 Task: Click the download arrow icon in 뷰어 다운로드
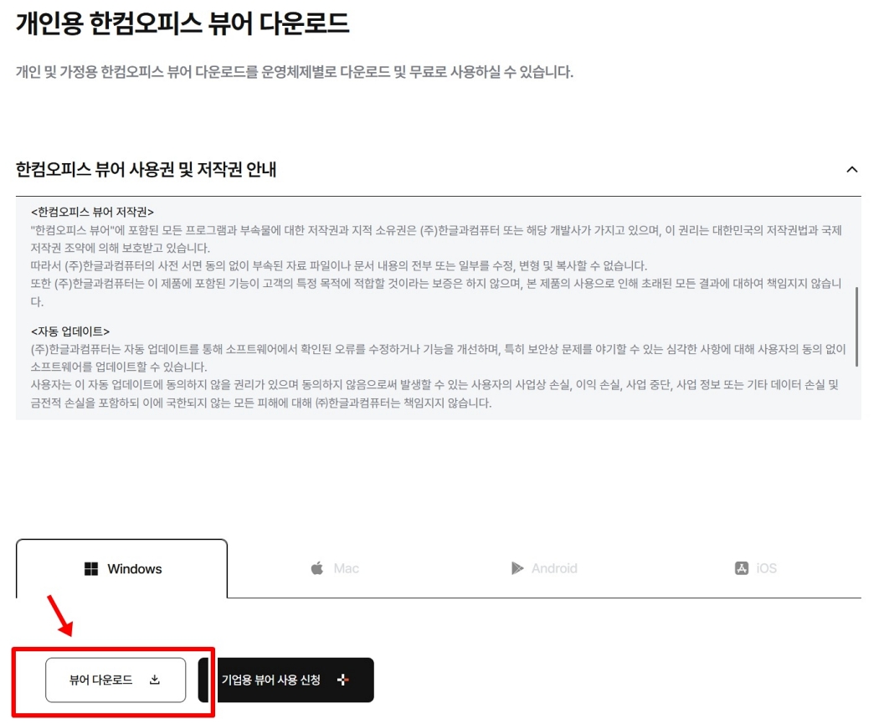155,680
